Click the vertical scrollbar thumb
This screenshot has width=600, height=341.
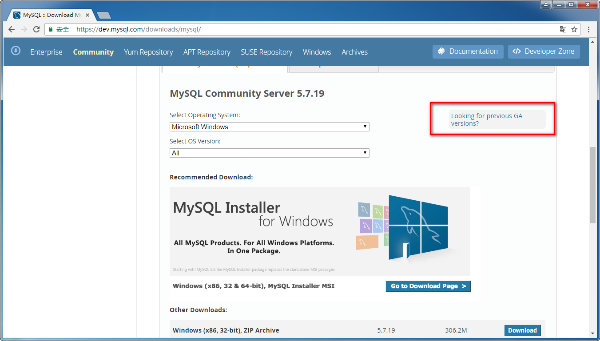592,185
